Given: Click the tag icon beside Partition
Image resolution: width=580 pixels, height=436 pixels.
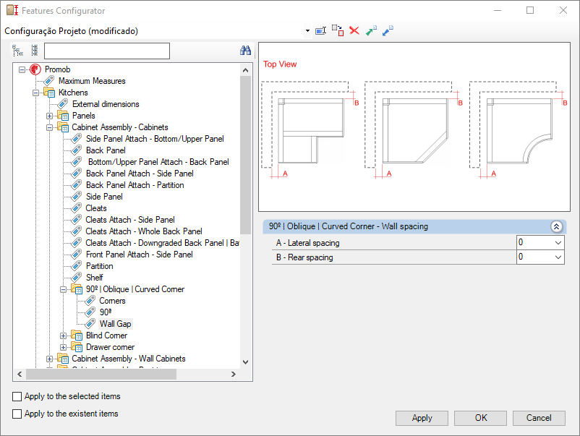Looking at the screenshot, I should click(77, 266).
